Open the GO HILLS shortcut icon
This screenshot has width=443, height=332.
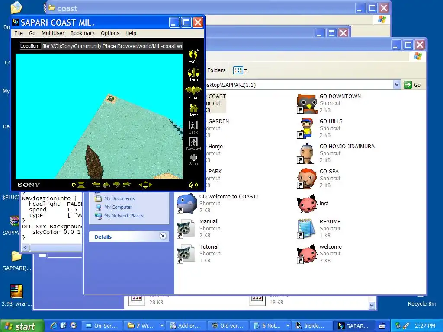(306, 128)
